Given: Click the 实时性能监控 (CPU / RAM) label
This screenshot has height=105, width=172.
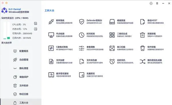Looking at the screenshot, I should pos(15,18).
